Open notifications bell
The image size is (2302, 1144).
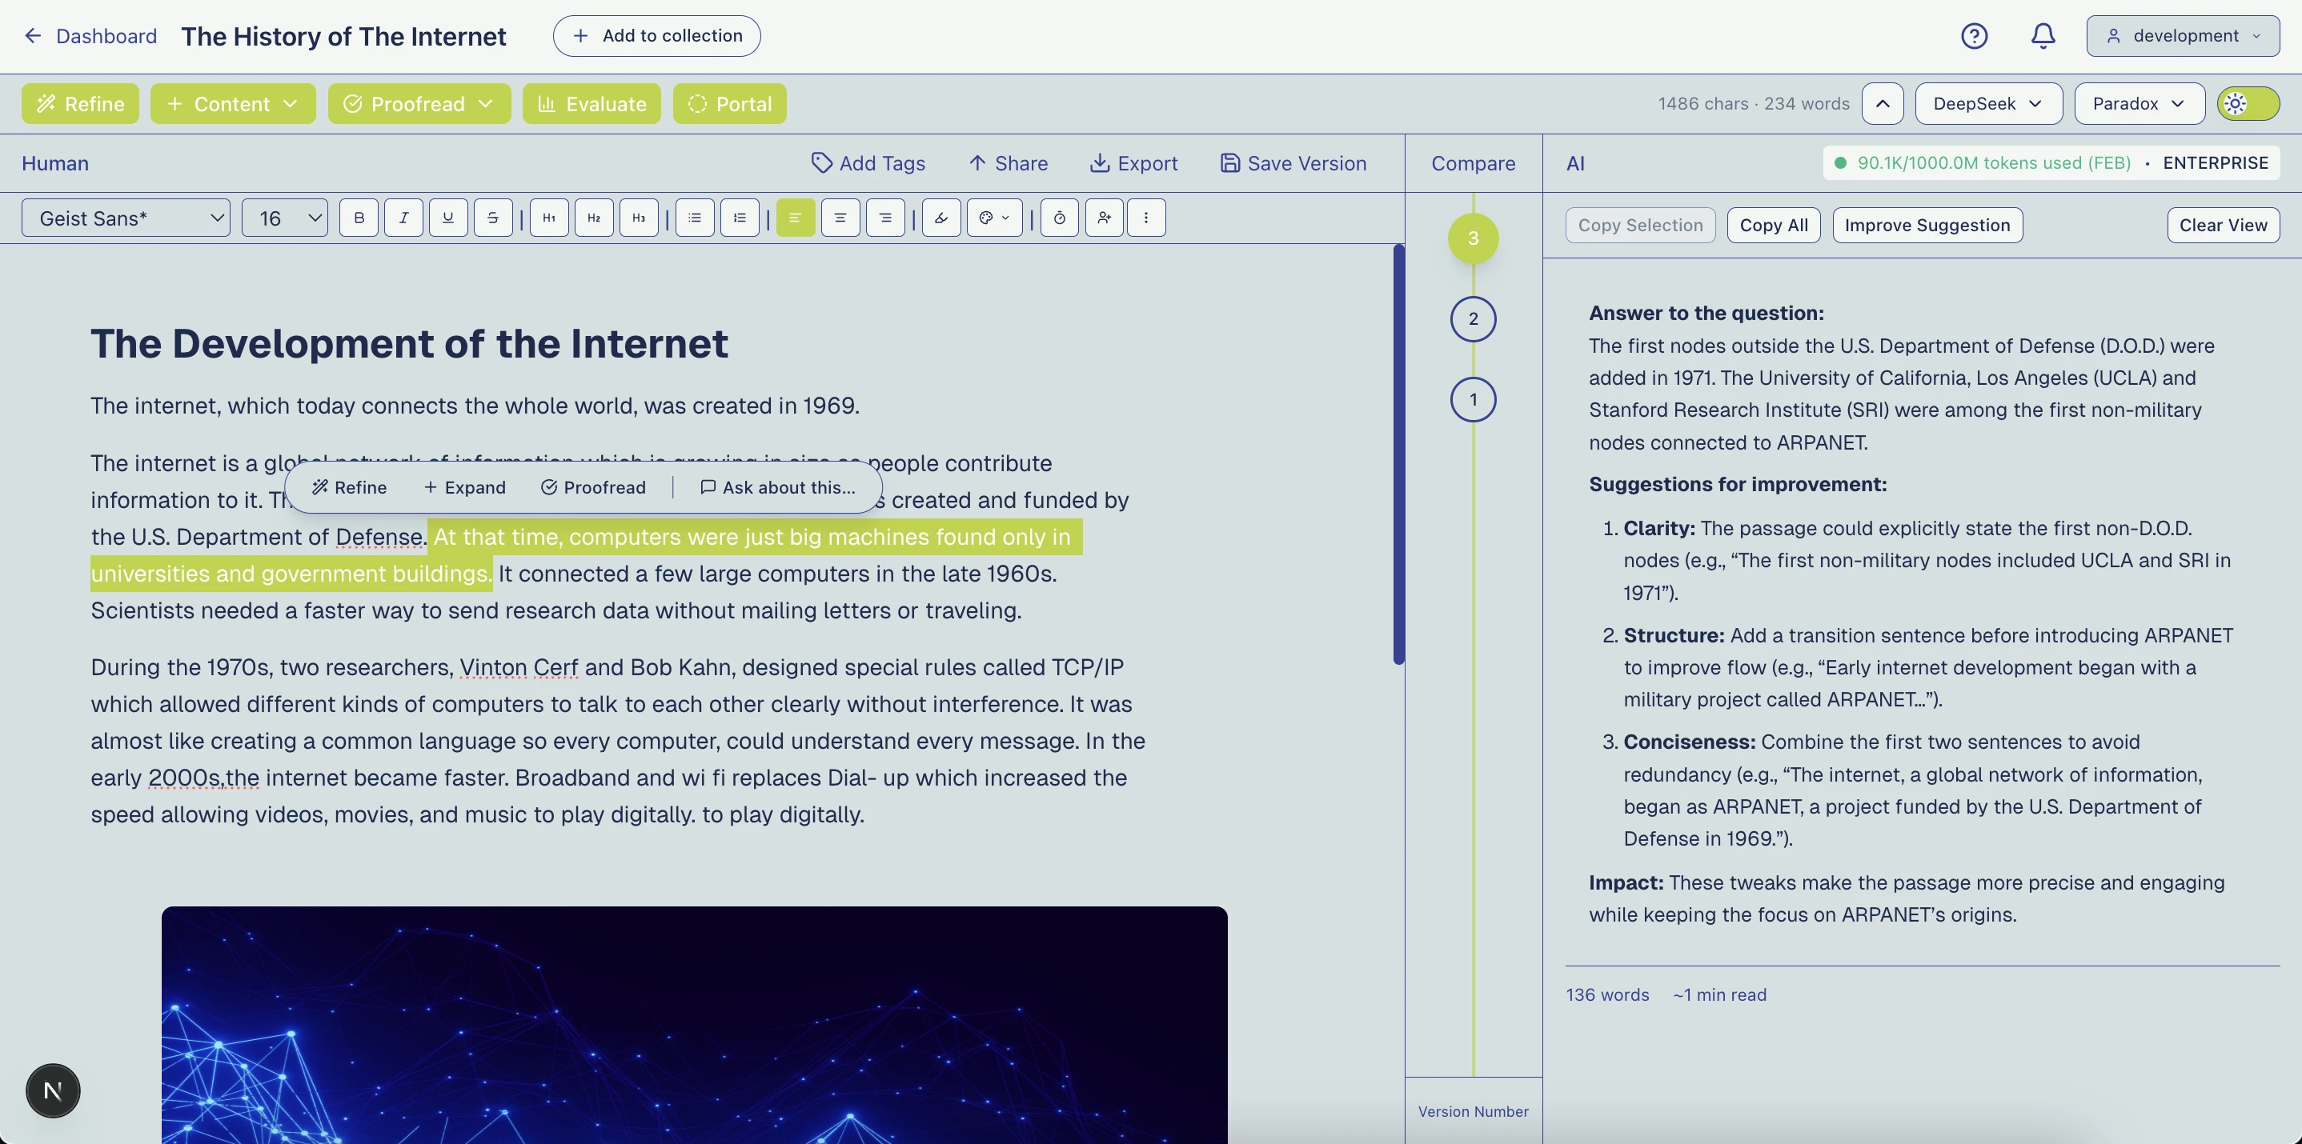coord(2043,36)
